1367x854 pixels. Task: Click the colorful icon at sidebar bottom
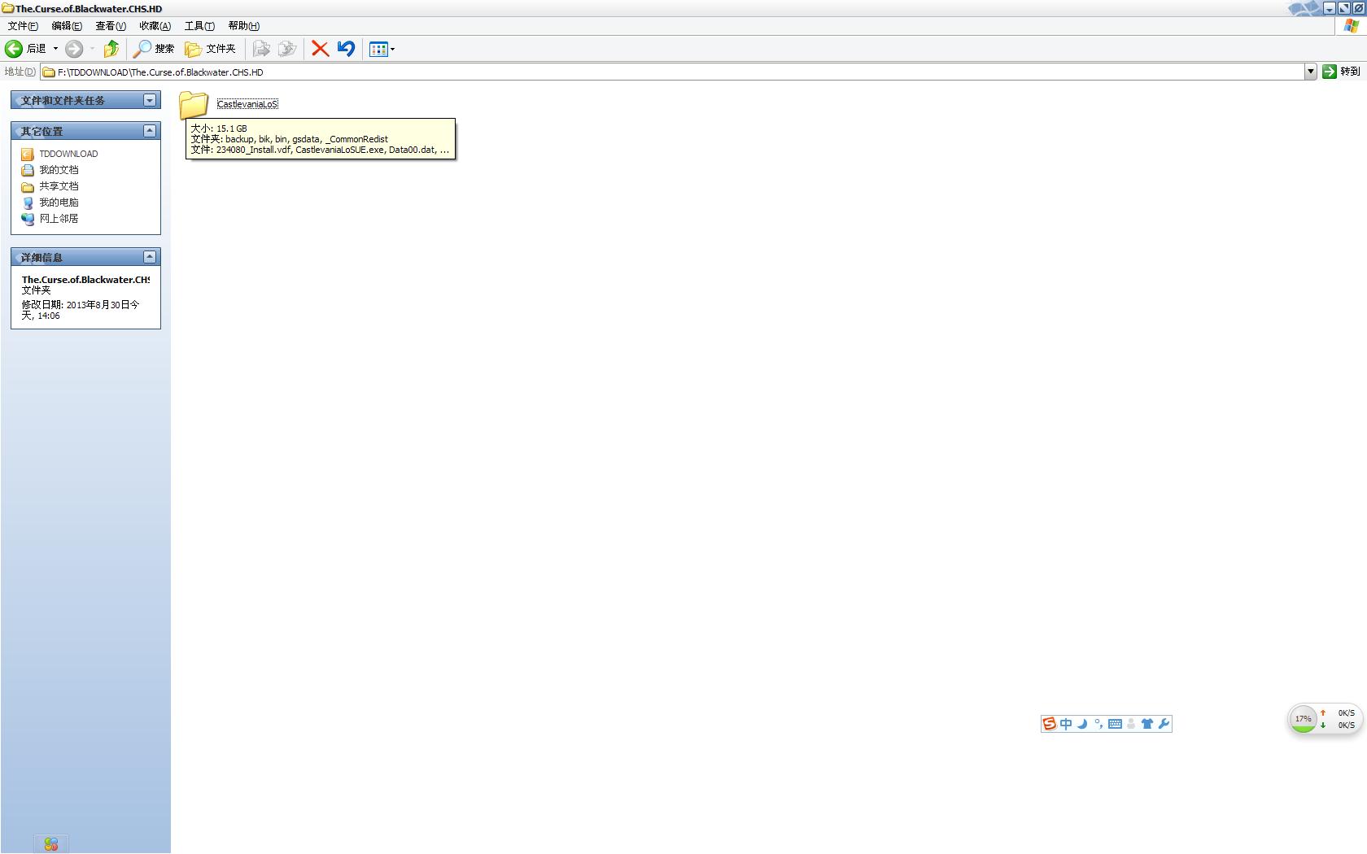click(x=51, y=844)
